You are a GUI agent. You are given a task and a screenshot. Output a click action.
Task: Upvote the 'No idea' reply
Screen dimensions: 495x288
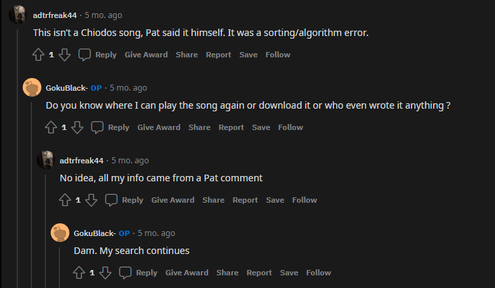(65, 200)
